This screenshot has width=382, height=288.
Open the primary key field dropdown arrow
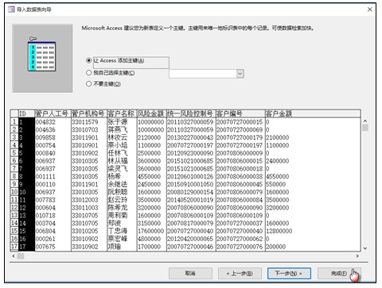240,74
